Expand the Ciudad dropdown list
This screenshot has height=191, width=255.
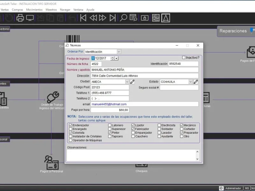click(x=127, y=82)
